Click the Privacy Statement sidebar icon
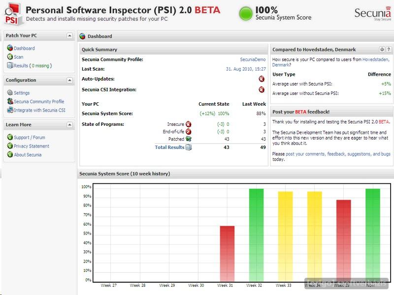Viewport: 394px width, 295px height. [10, 146]
